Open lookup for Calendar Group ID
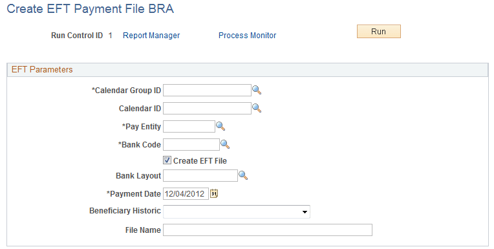The height and width of the screenshot is (249, 494). tap(257, 90)
